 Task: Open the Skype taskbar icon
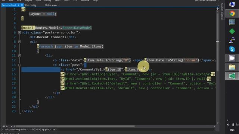point(232,49)
